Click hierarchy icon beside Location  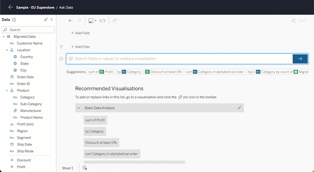[x=12, y=50]
